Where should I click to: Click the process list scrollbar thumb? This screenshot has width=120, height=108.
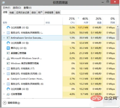coord(118,34)
